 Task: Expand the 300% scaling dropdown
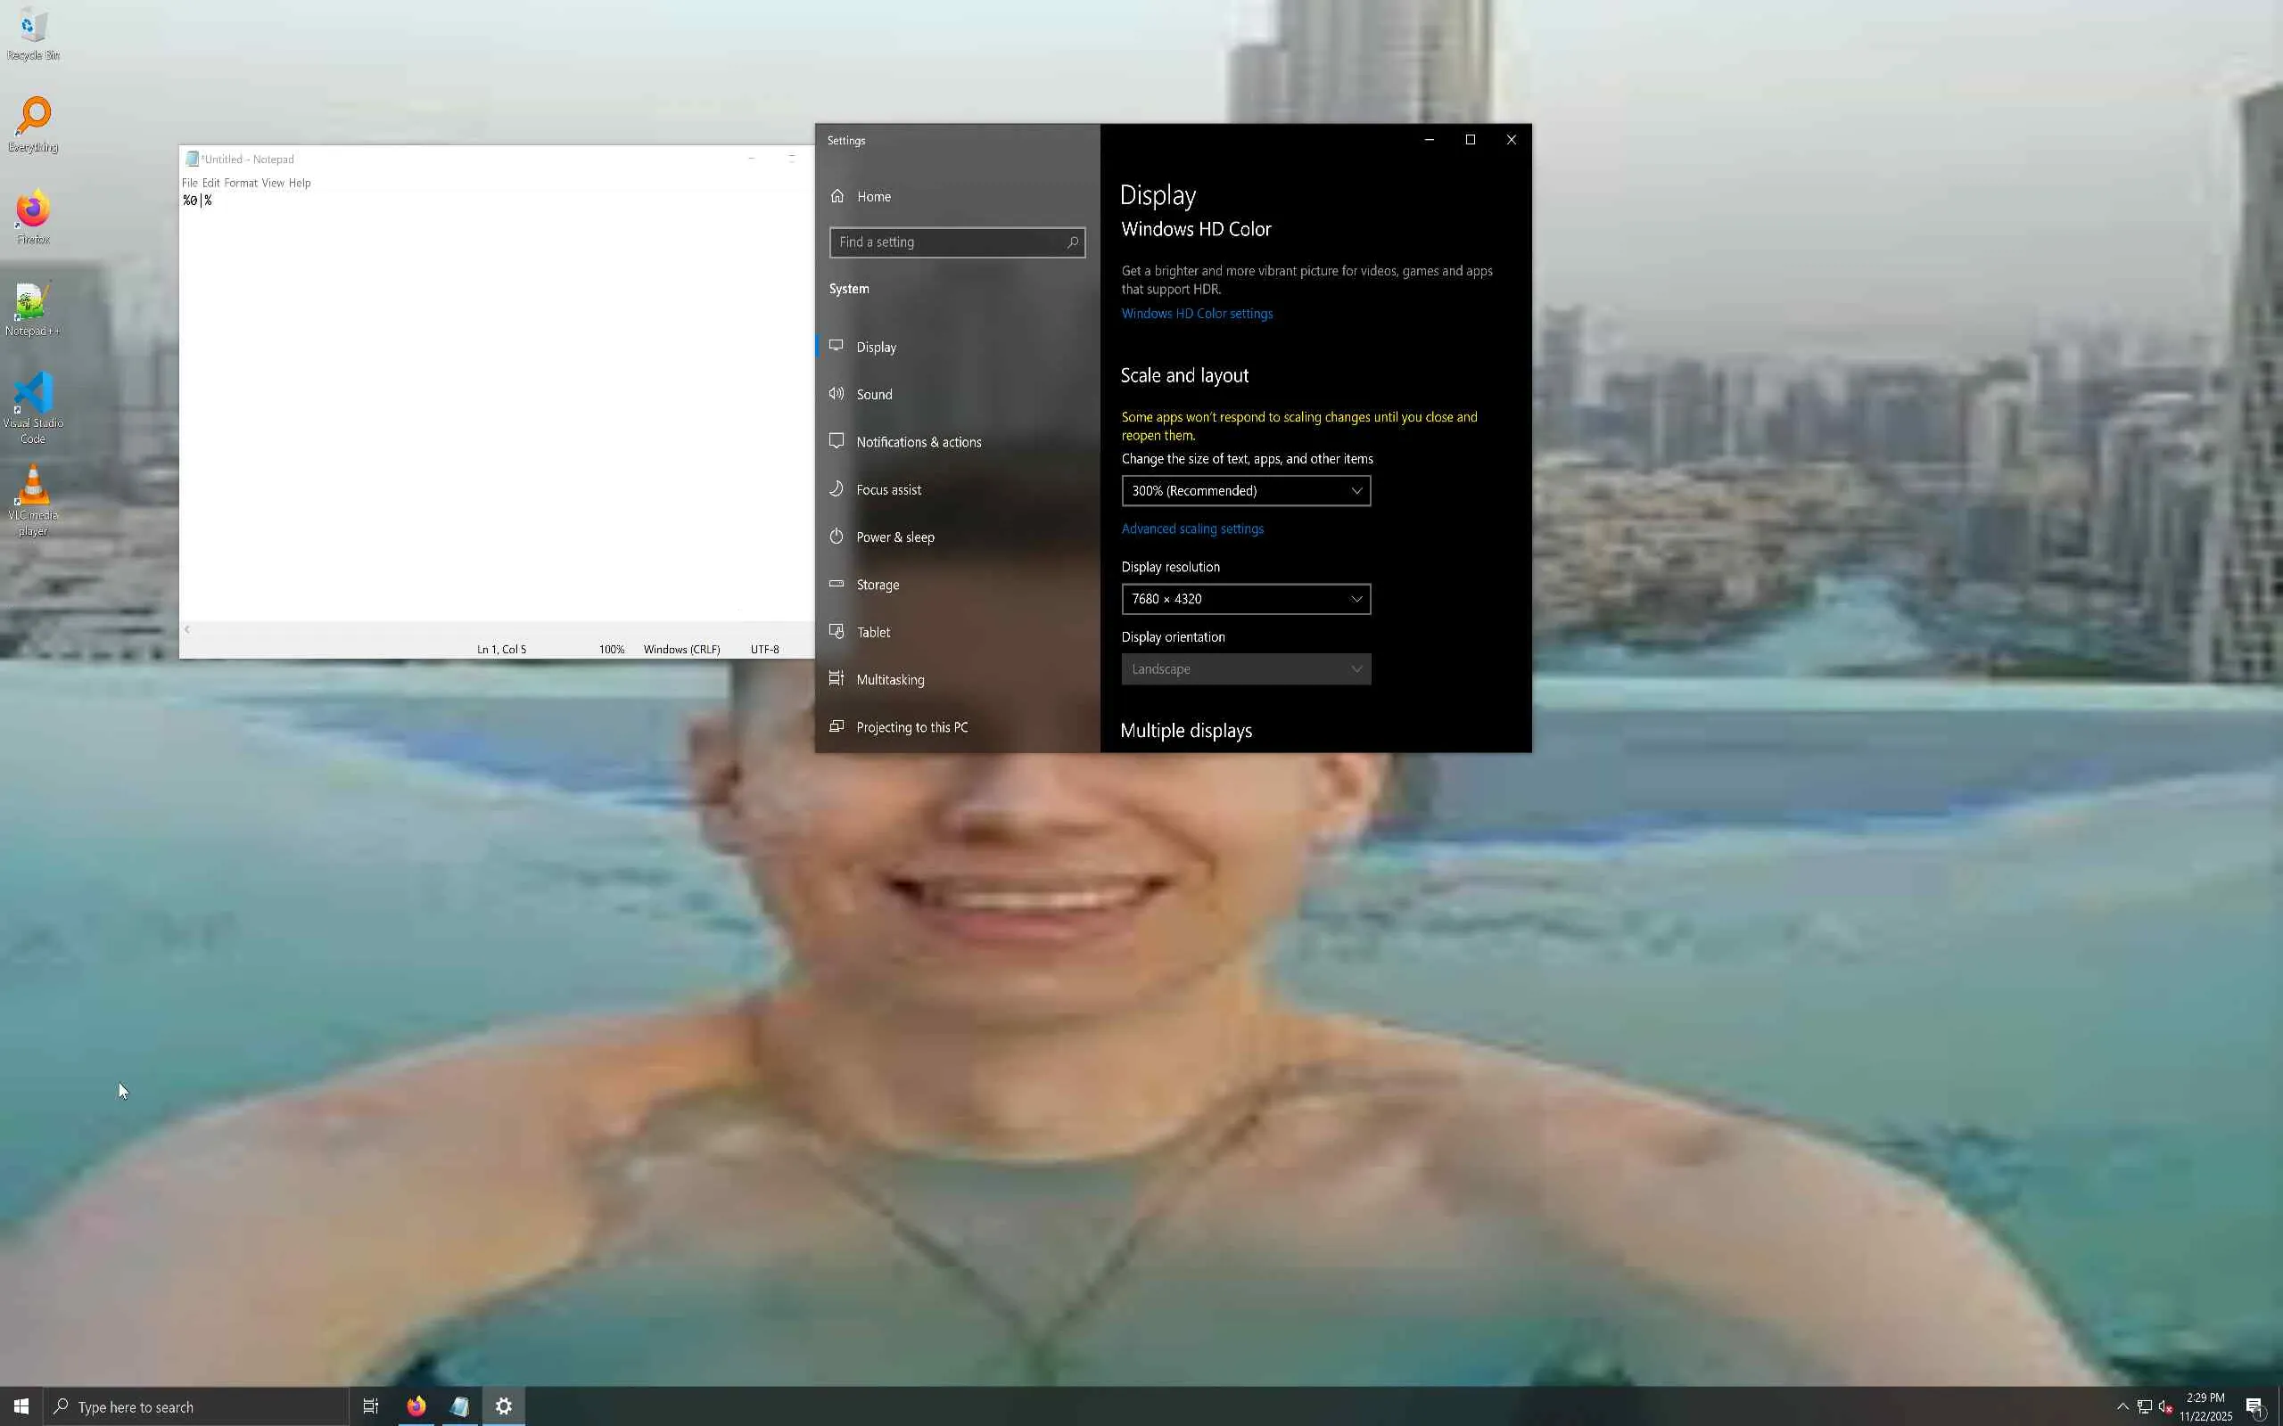(1245, 490)
